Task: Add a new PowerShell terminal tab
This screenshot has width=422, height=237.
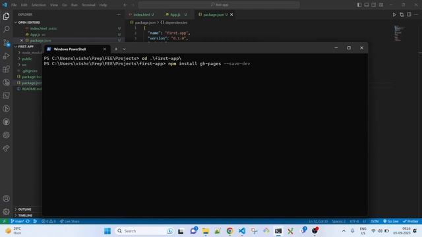Action: point(116,49)
